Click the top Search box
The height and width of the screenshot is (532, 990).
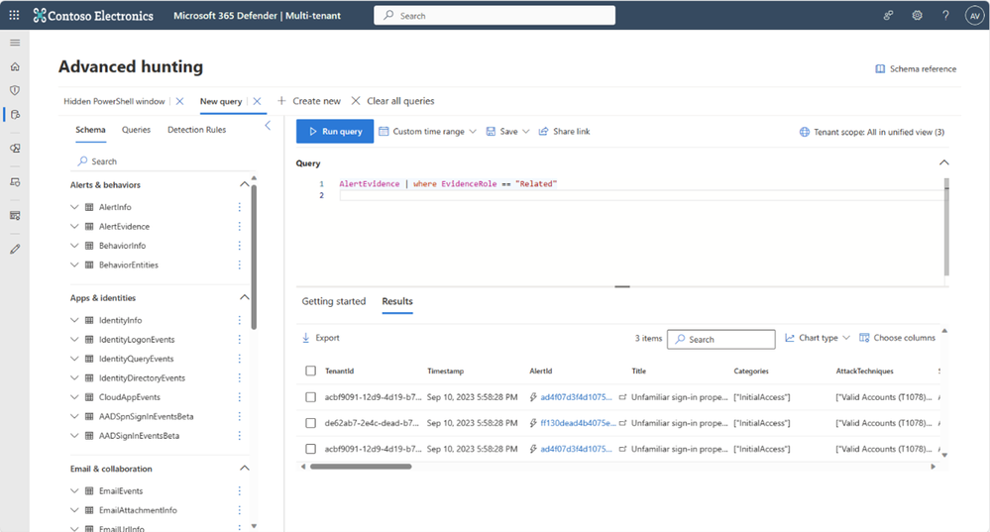pos(495,15)
